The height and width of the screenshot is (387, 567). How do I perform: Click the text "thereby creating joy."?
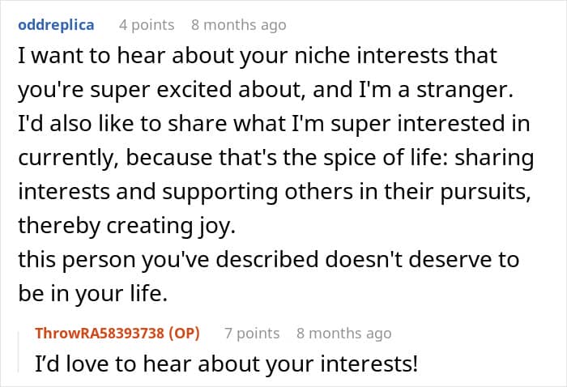coord(127,225)
